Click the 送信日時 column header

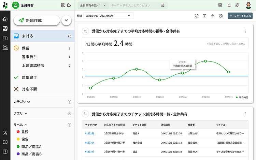(166, 125)
